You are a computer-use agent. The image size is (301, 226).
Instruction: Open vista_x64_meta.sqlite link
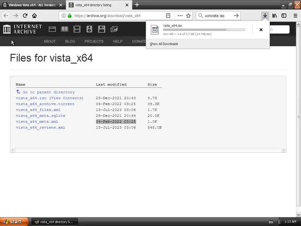41,116
